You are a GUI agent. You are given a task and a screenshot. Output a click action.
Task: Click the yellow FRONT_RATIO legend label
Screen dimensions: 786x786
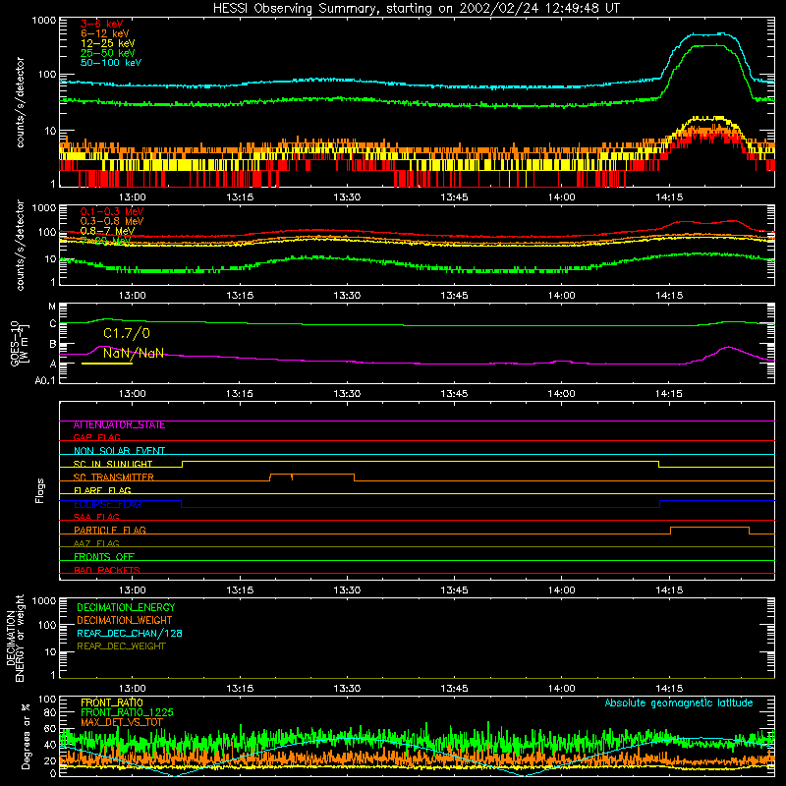point(112,702)
